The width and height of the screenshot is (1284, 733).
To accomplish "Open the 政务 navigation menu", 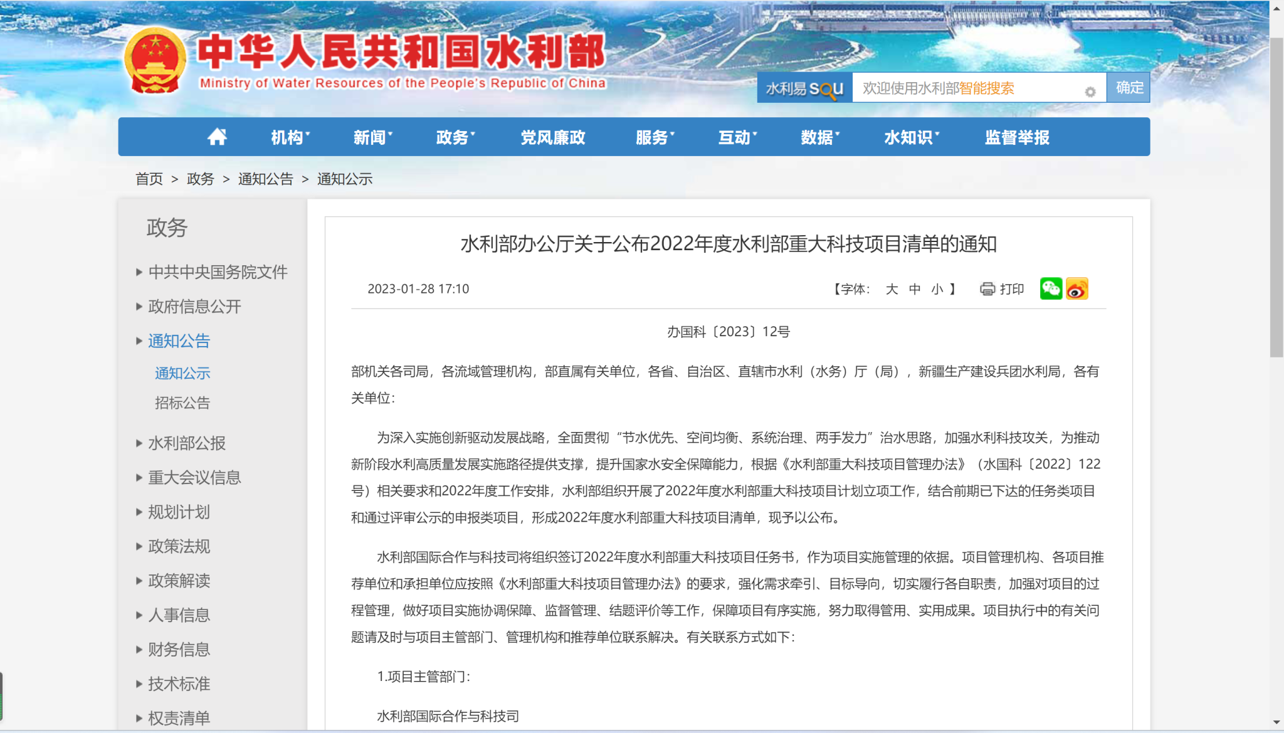I will pos(456,137).
